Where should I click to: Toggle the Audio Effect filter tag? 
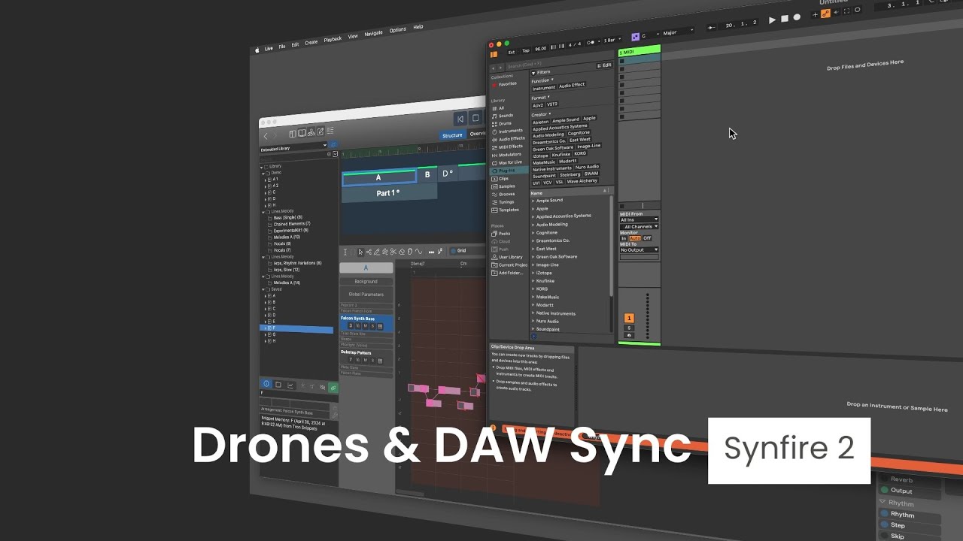point(572,85)
